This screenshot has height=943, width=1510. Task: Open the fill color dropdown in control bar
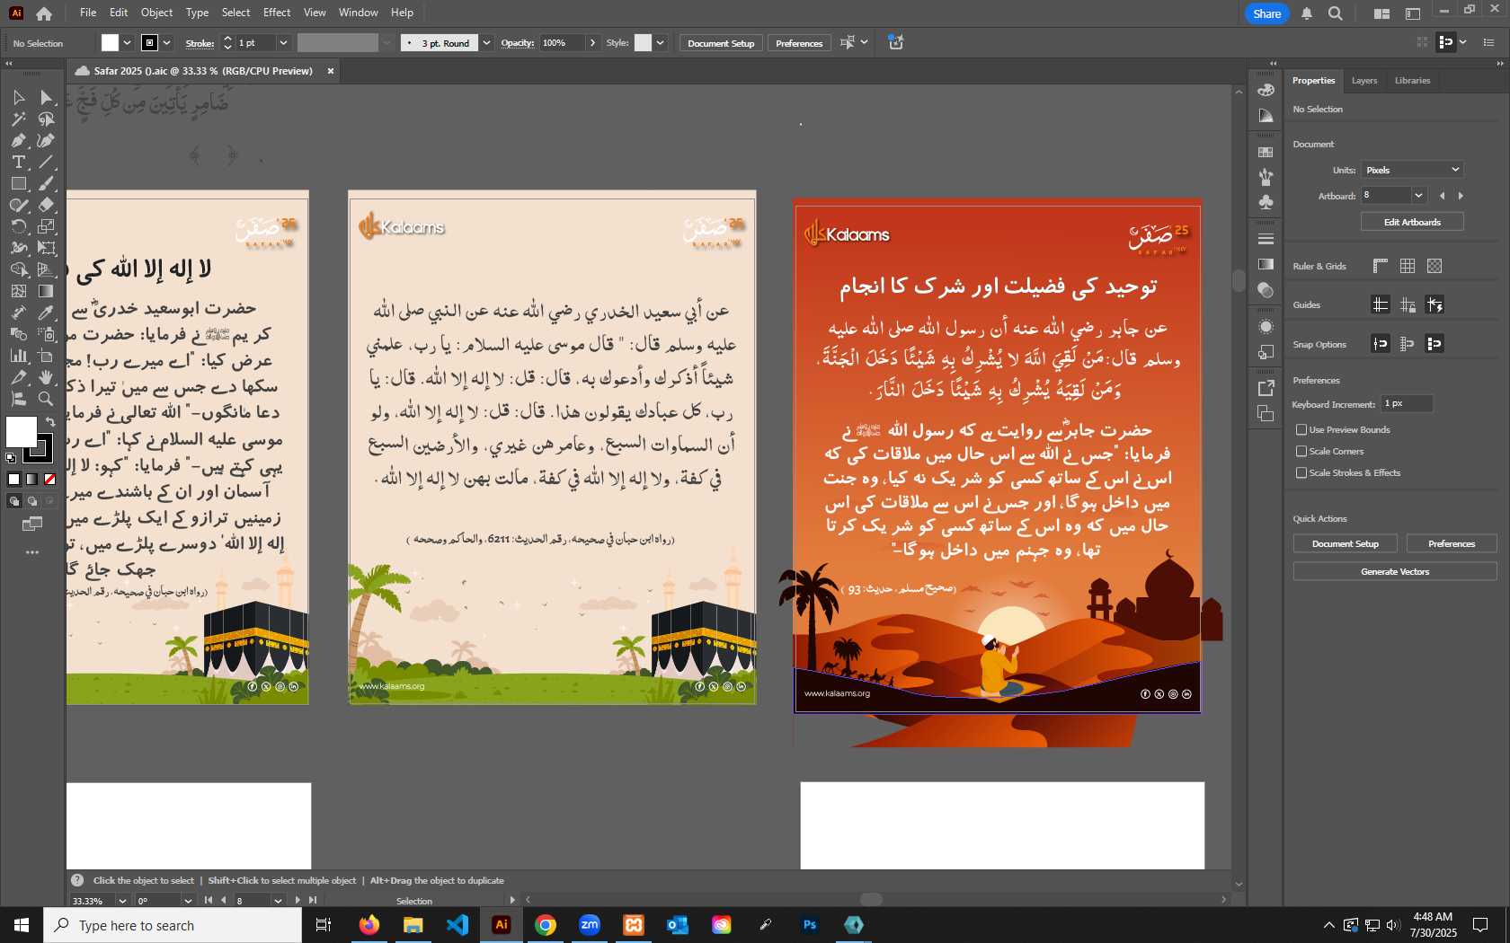(127, 43)
